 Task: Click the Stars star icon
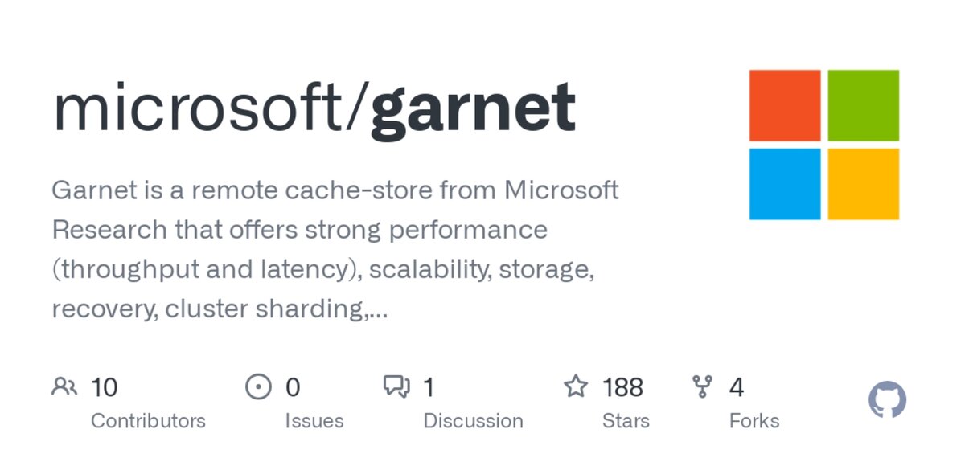(x=576, y=386)
